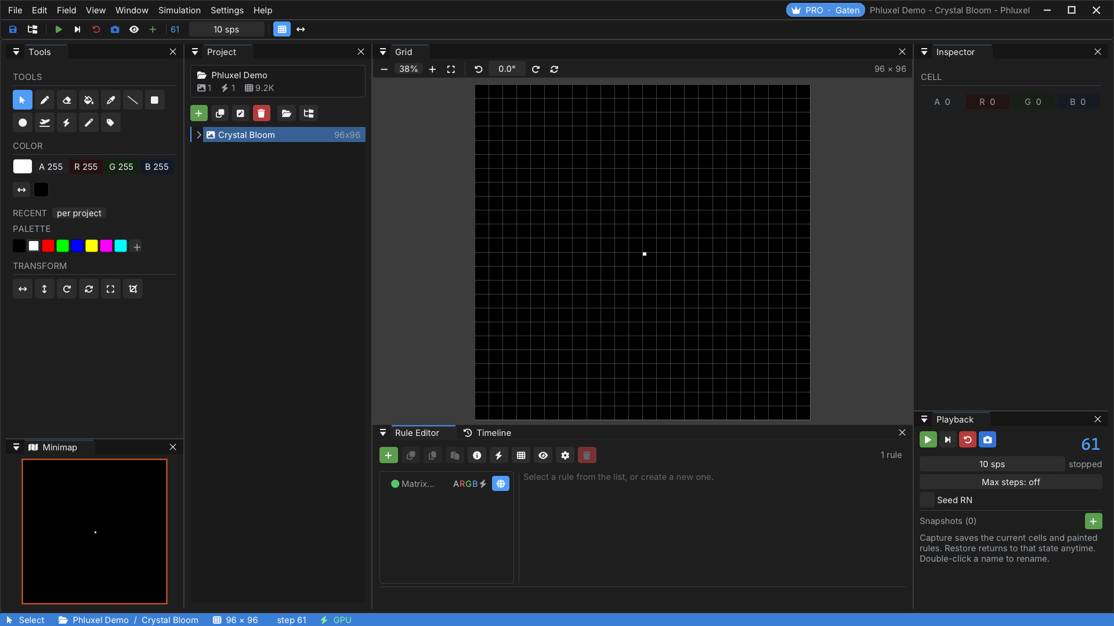This screenshot has height=626, width=1114.
Task: Toggle grid lines button in main toolbar
Action: 282,30
